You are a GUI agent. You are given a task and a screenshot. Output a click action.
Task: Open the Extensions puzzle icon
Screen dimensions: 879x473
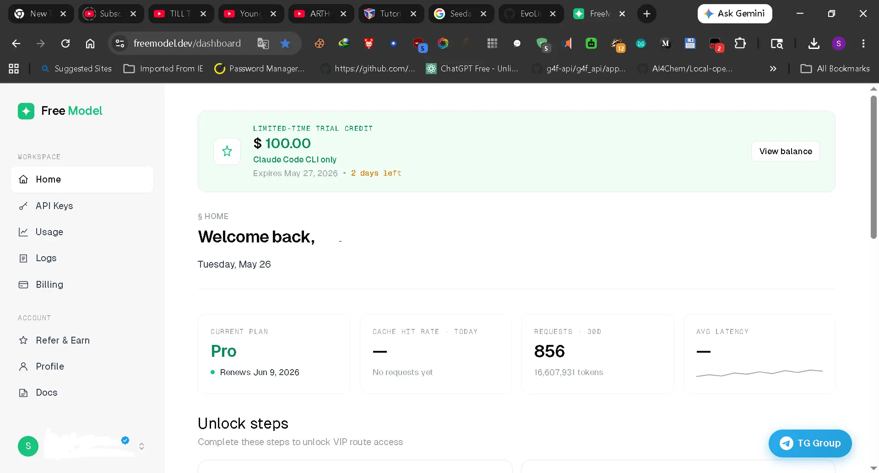[740, 43]
